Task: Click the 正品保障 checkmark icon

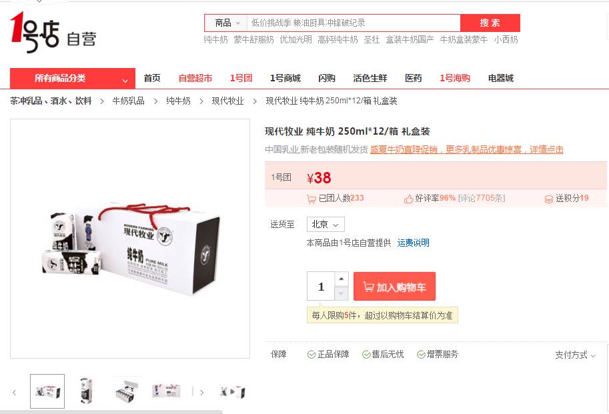Action: pyautogui.click(x=311, y=354)
